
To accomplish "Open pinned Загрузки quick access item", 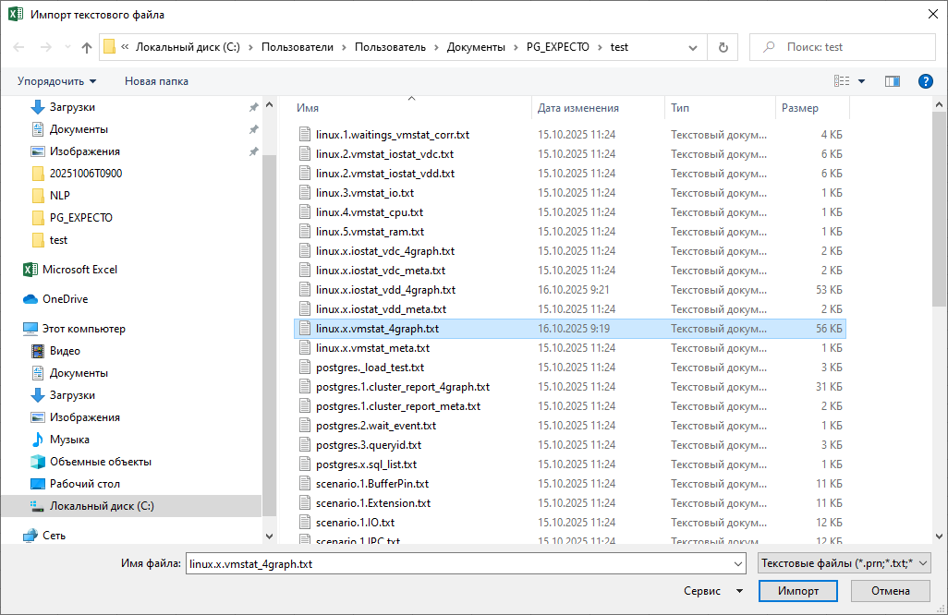I will click(x=72, y=107).
